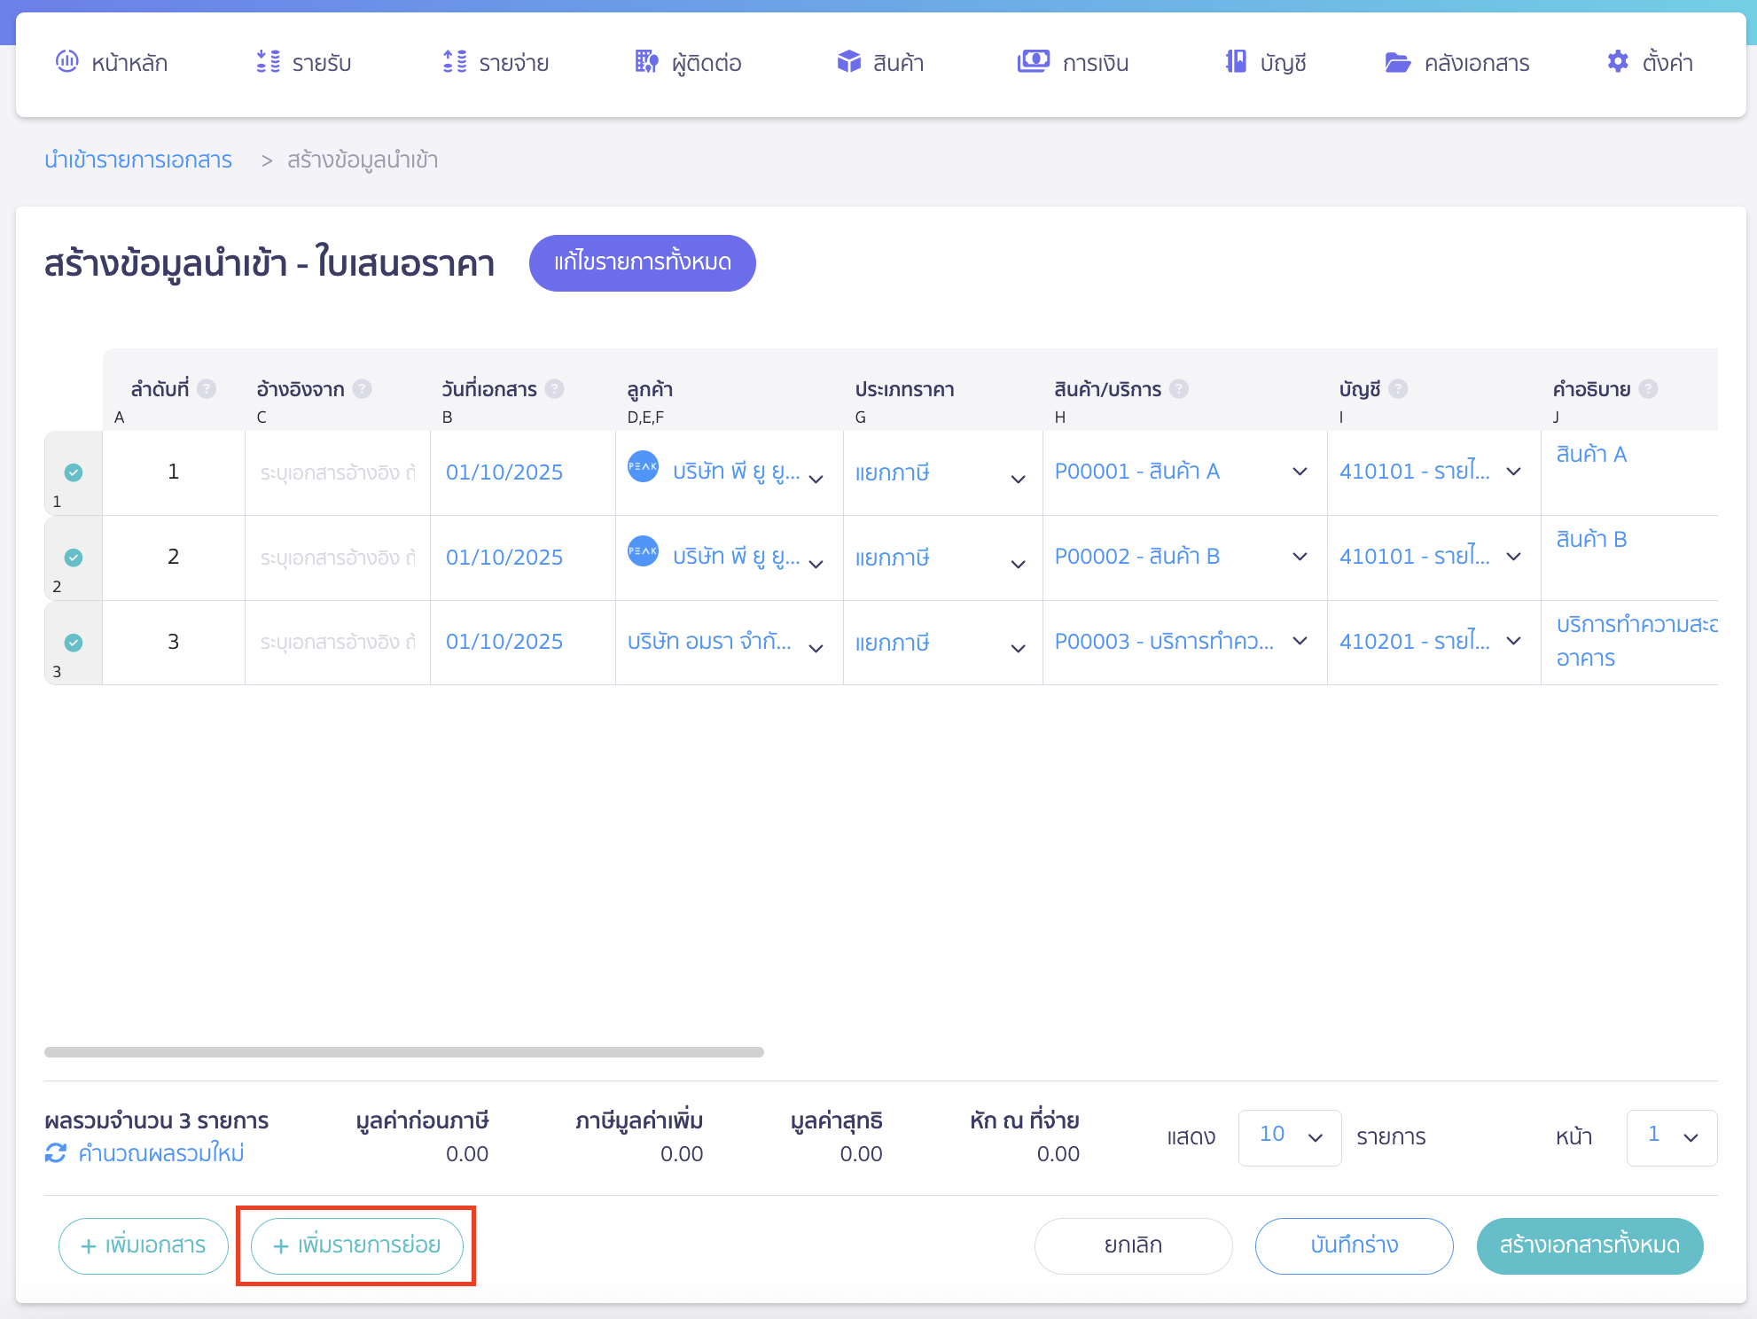Image resolution: width=1757 pixels, height=1319 pixels.
Task: Click the แก้ไขรายการทั้งหมด button
Action: 642,262
